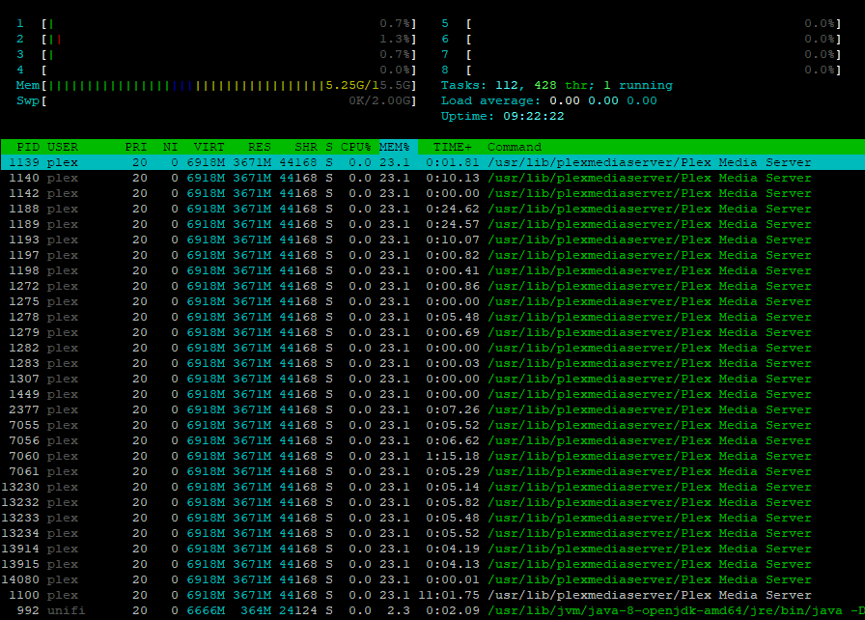Click the highlighted MEM% column header
This screenshot has width=865, height=620.
pyautogui.click(x=398, y=147)
